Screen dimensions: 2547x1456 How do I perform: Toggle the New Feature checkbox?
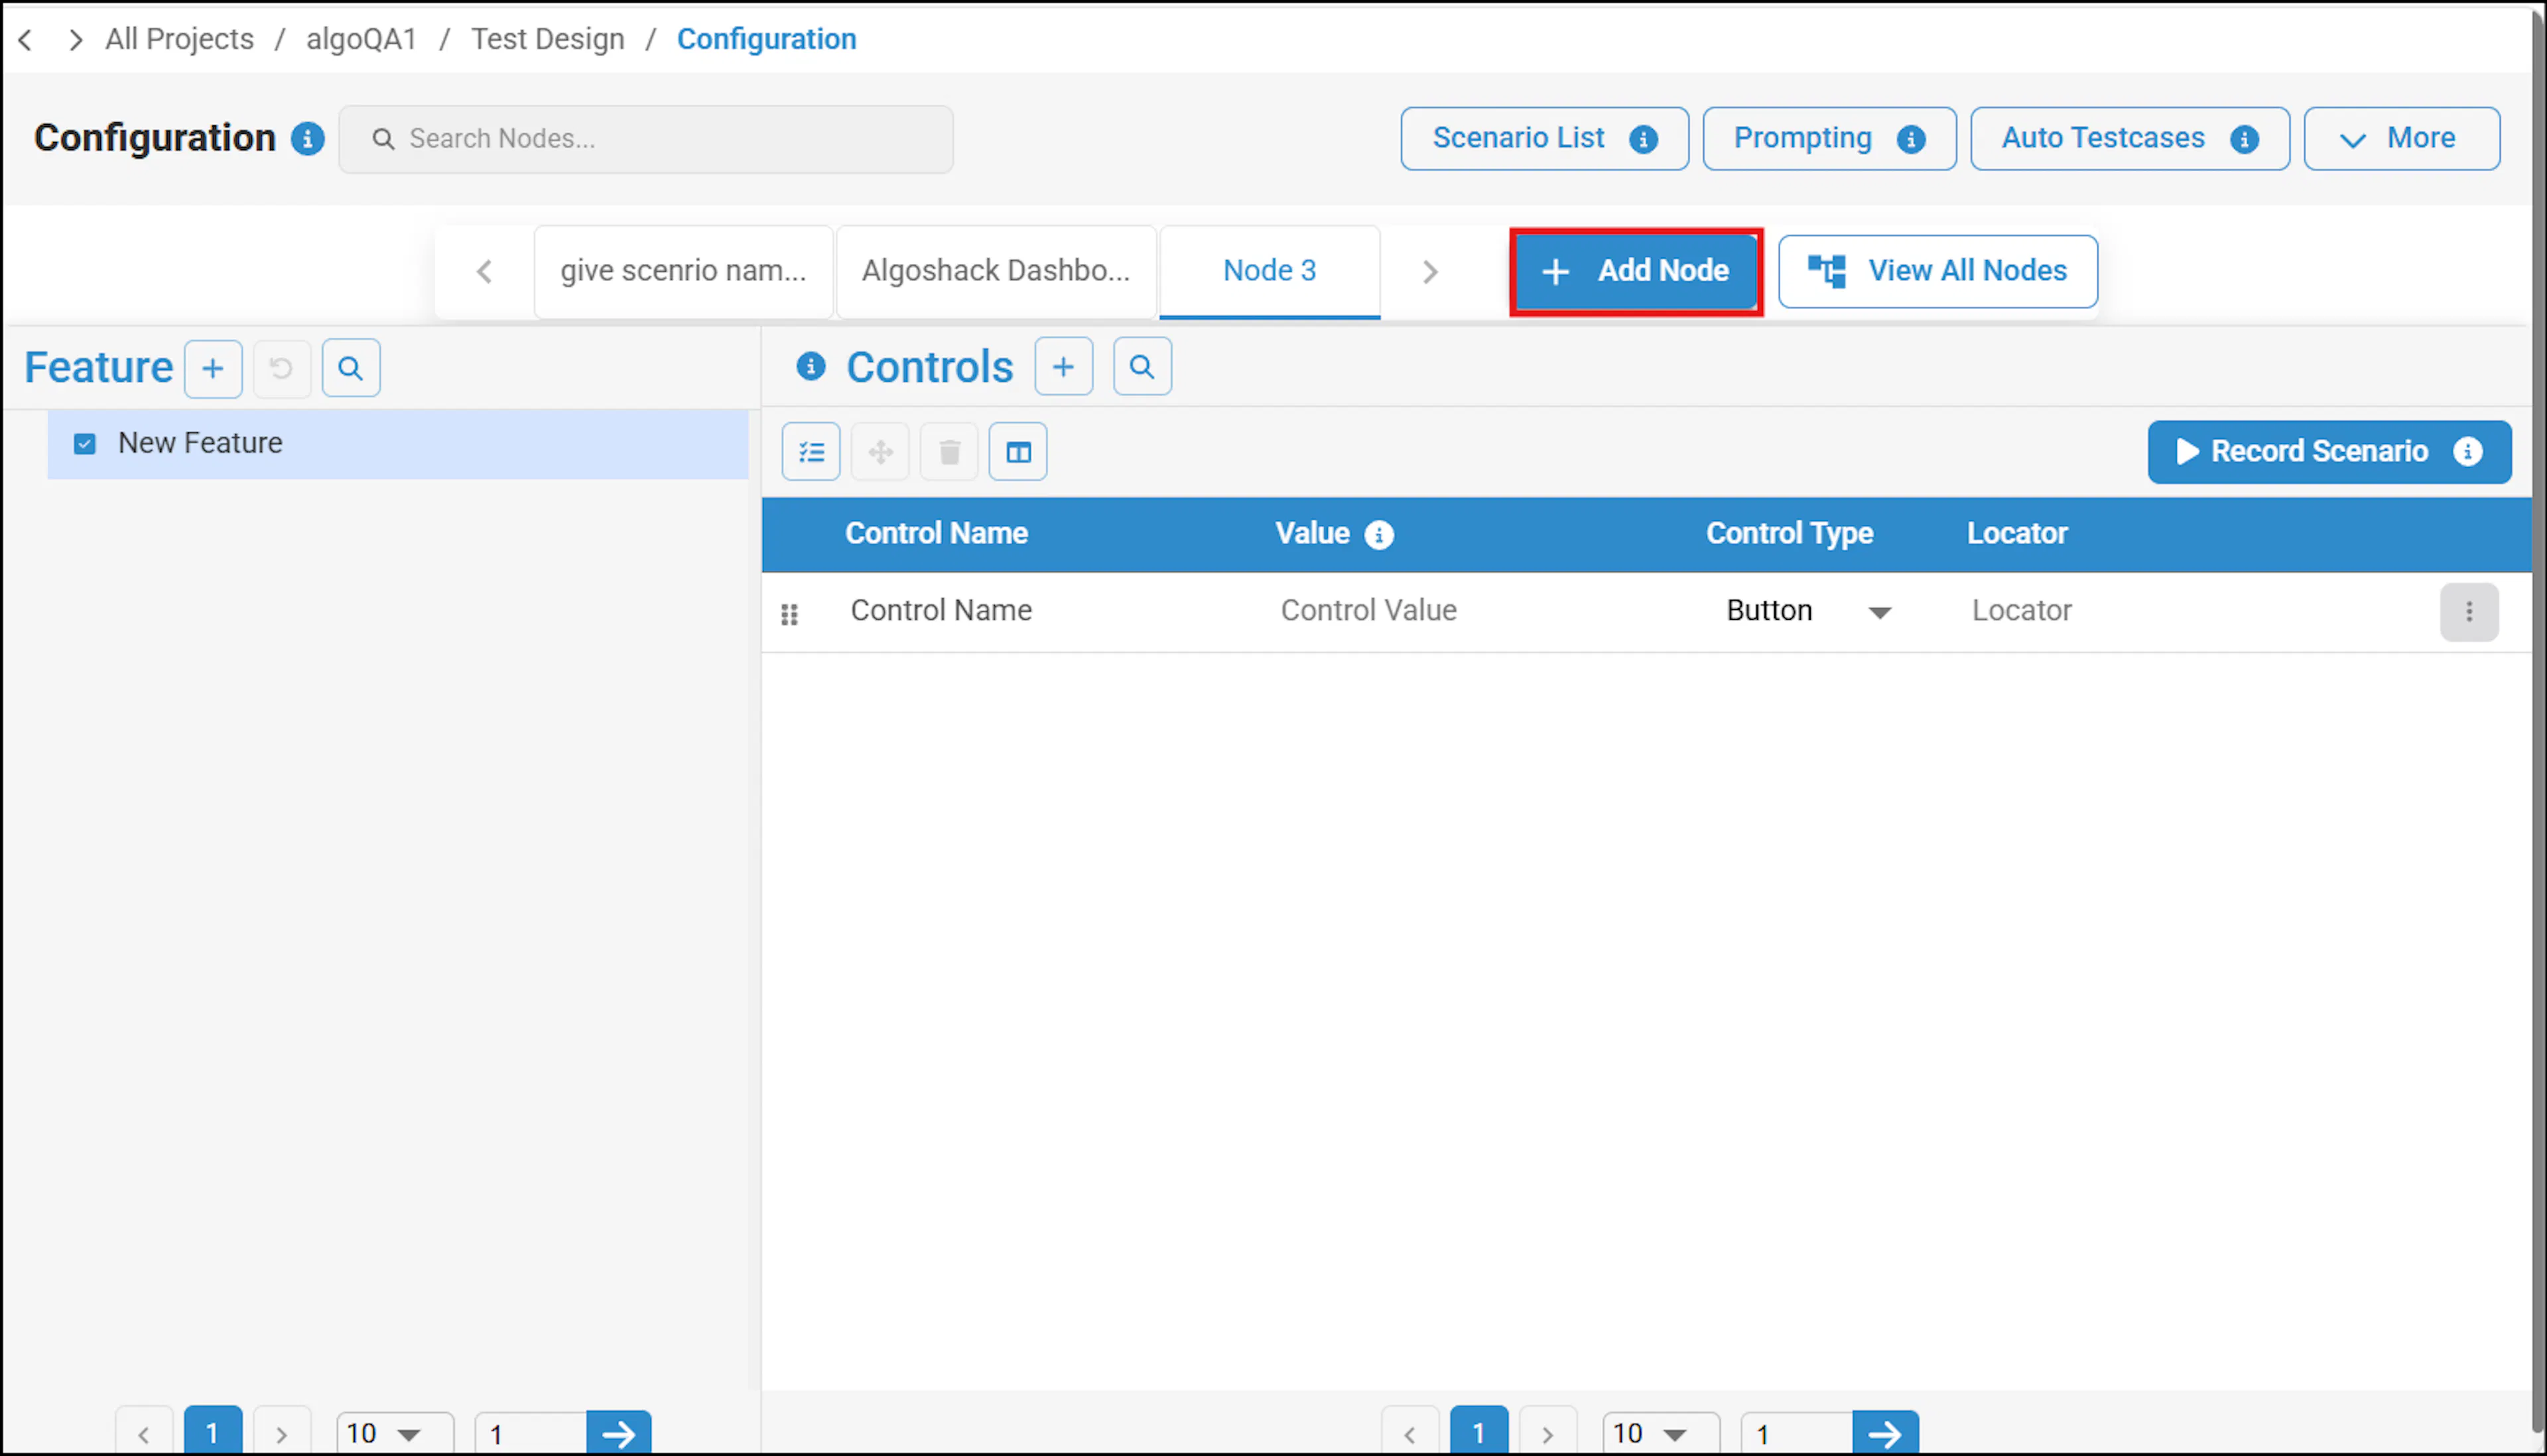coord(85,444)
